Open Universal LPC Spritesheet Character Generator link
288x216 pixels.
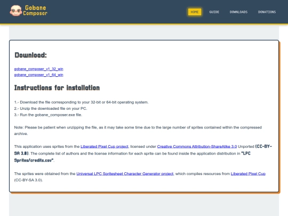125,173
